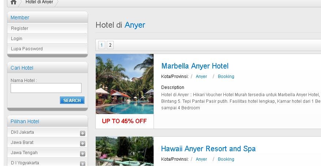Select page 1 in pagination

point(102,45)
